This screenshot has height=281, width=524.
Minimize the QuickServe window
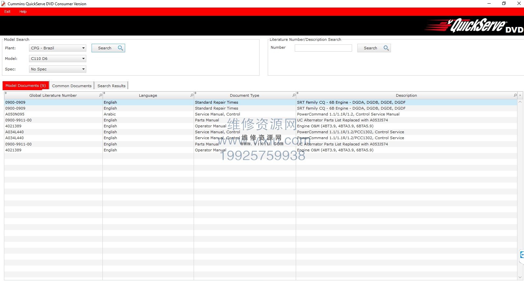[x=489, y=4]
